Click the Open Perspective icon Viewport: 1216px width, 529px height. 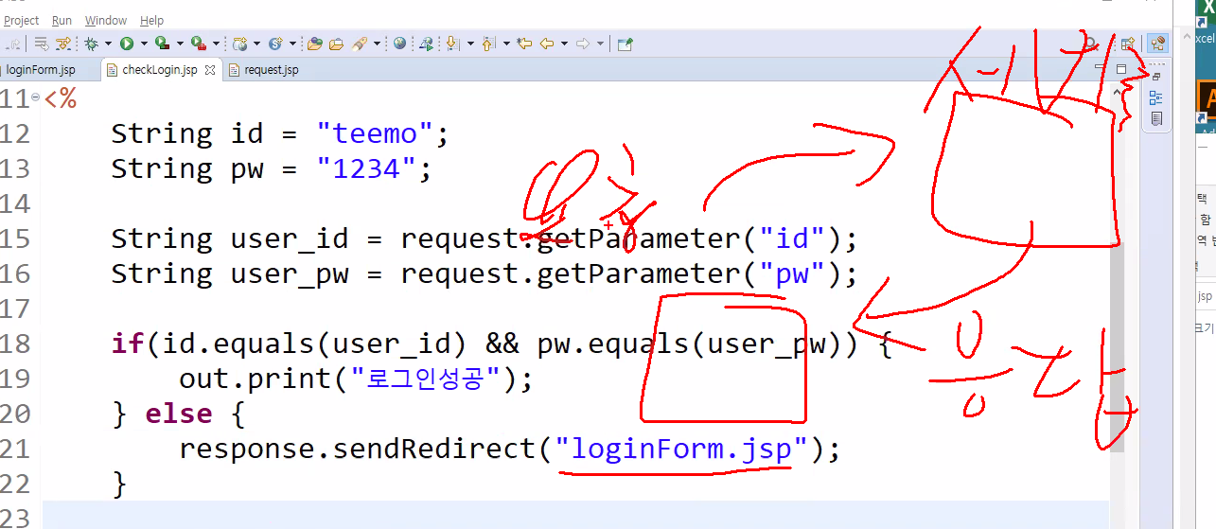1128,44
